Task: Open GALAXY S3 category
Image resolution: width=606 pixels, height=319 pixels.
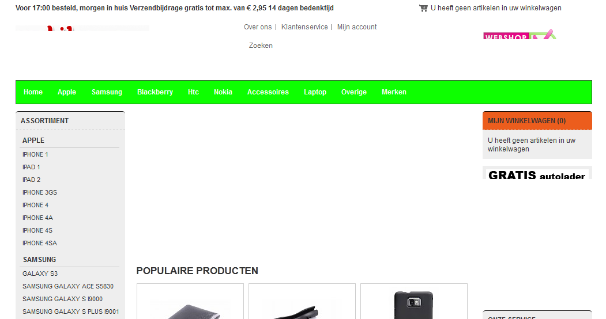Action: 40,274
